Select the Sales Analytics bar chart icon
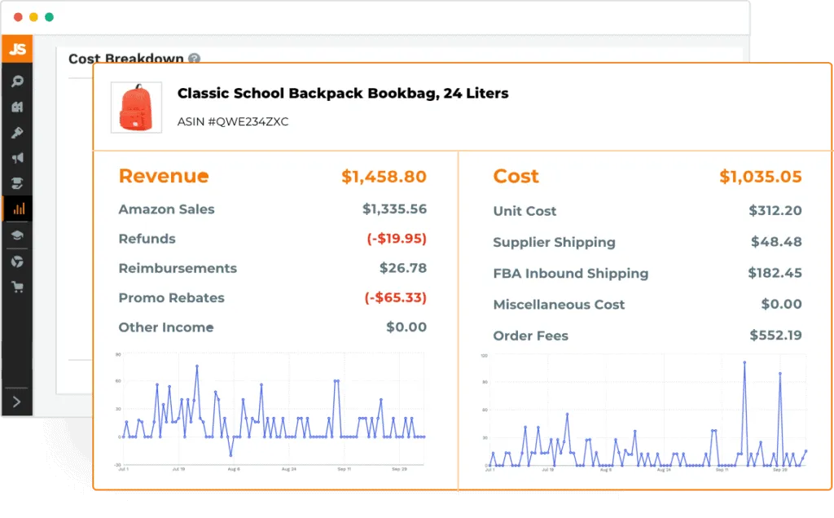834x518 pixels. (17, 209)
